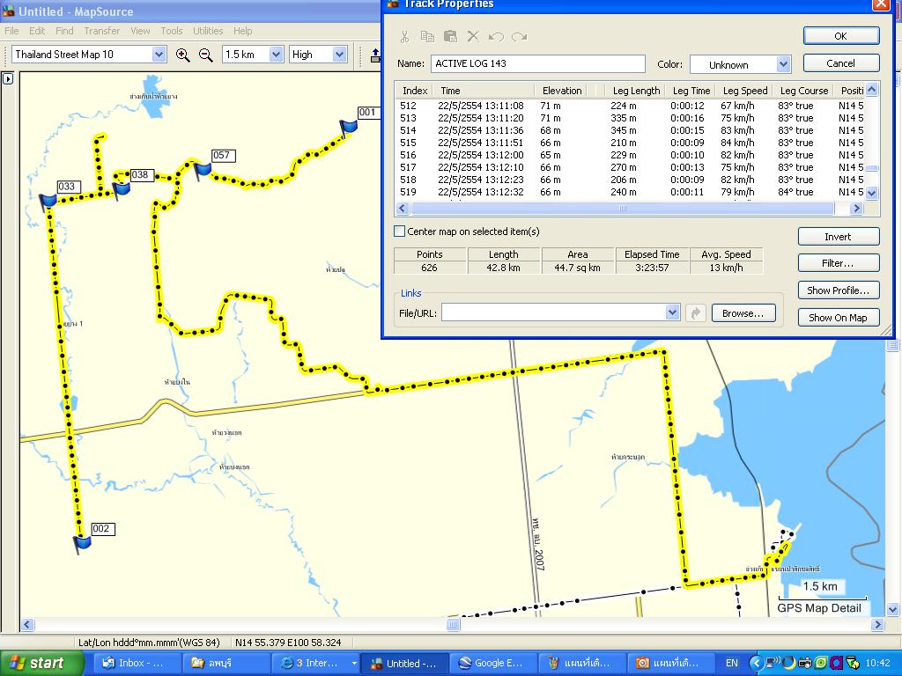Click the Zoom In magnifier icon
Image resolution: width=902 pixels, height=676 pixels.
coord(182,55)
